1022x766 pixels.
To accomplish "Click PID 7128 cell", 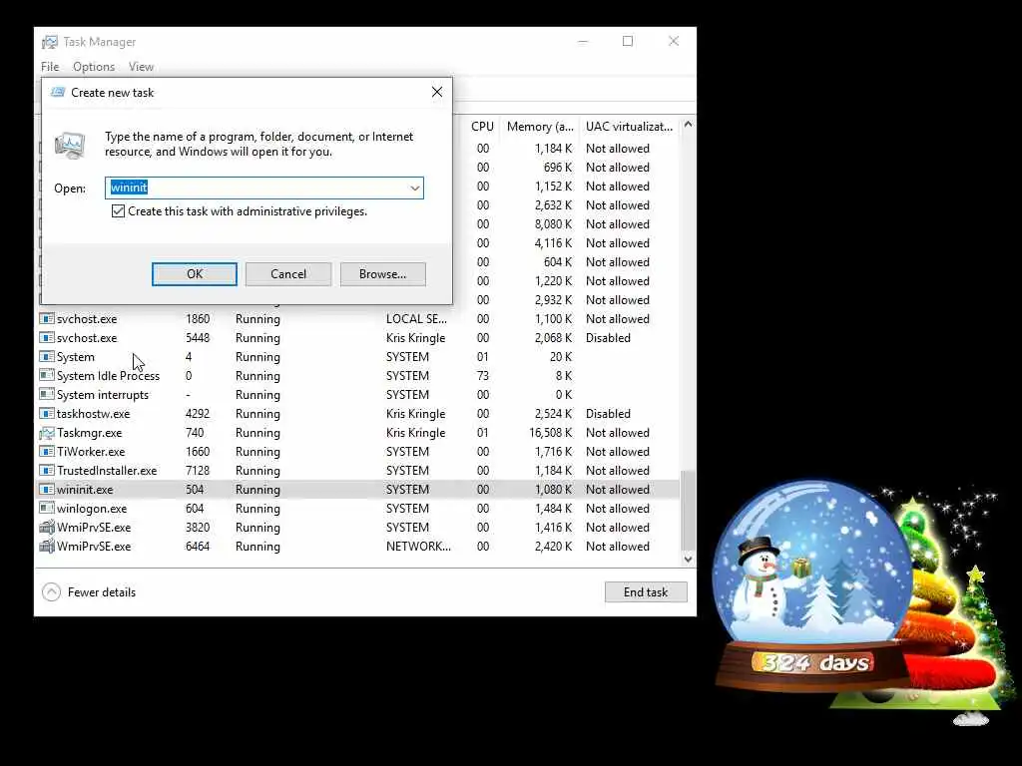I will (x=198, y=471).
